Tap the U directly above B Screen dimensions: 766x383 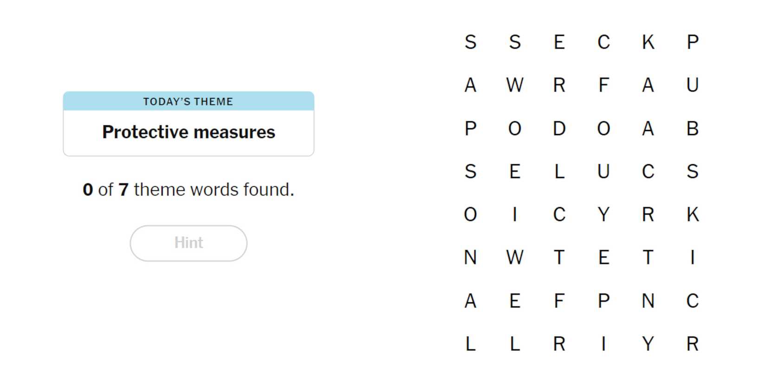pyautogui.click(x=692, y=85)
